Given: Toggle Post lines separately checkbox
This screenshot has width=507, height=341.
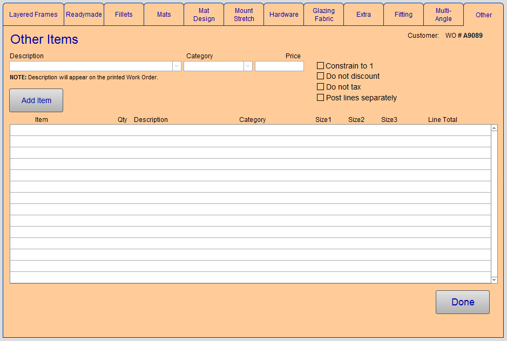Looking at the screenshot, I should click(x=320, y=98).
